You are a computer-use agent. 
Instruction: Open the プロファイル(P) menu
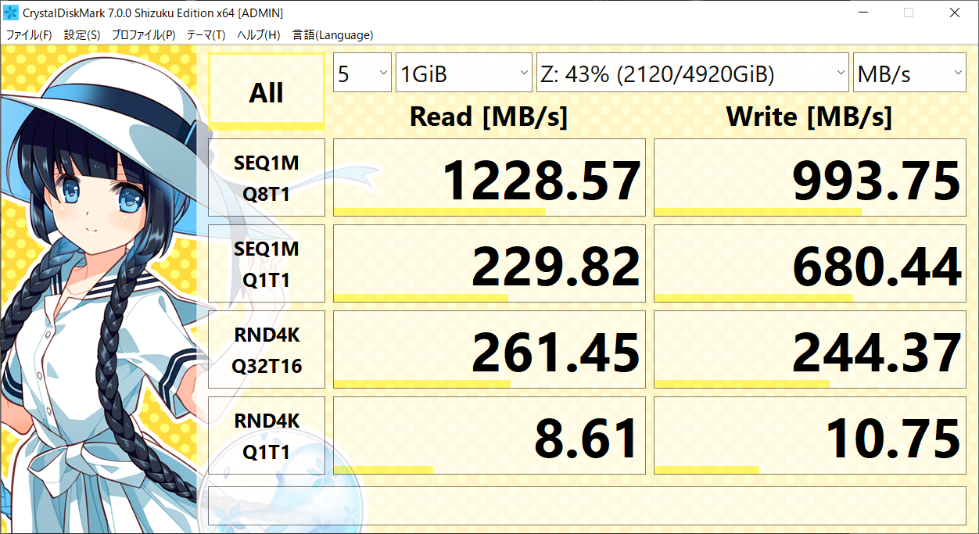[144, 35]
